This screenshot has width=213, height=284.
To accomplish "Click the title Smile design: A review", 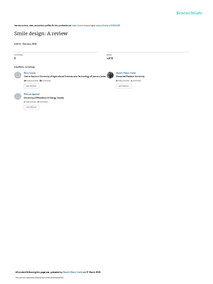I will (x=41, y=34).
